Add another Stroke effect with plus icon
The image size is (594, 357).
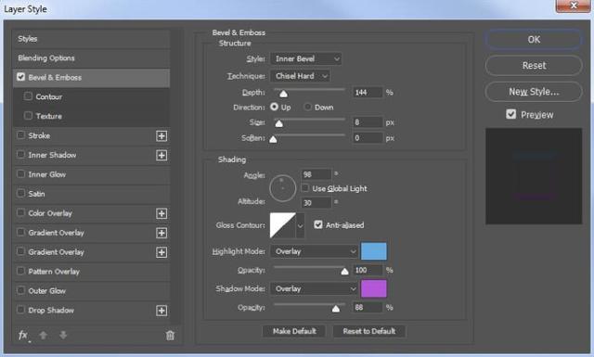[x=161, y=136]
